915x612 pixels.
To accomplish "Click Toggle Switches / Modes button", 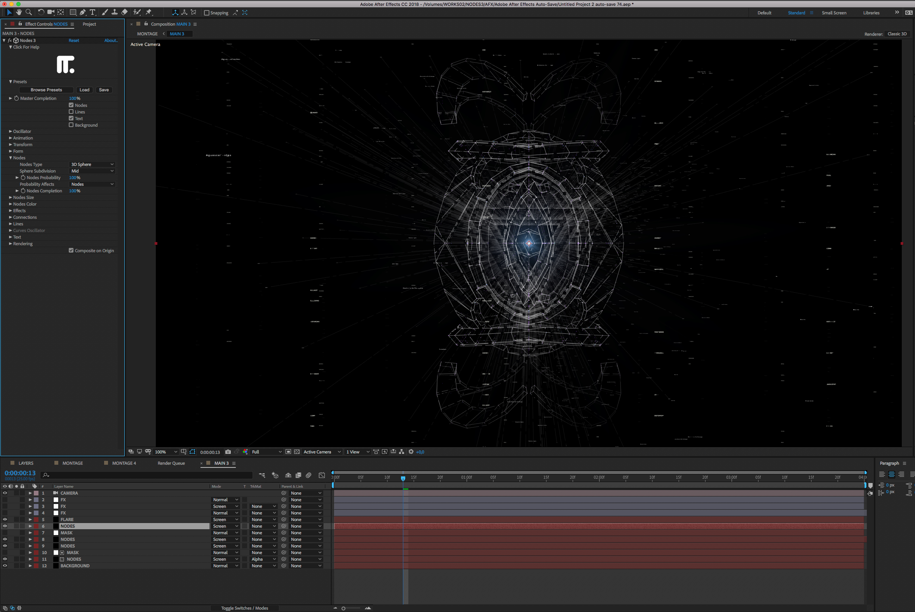I will tap(245, 608).
